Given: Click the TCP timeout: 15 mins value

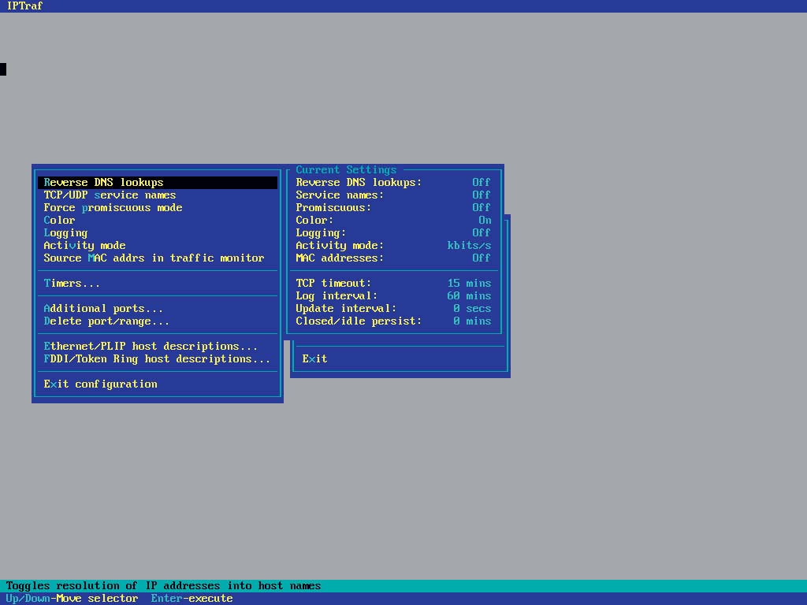Looking at the screenshot, I should click(469, 284).
